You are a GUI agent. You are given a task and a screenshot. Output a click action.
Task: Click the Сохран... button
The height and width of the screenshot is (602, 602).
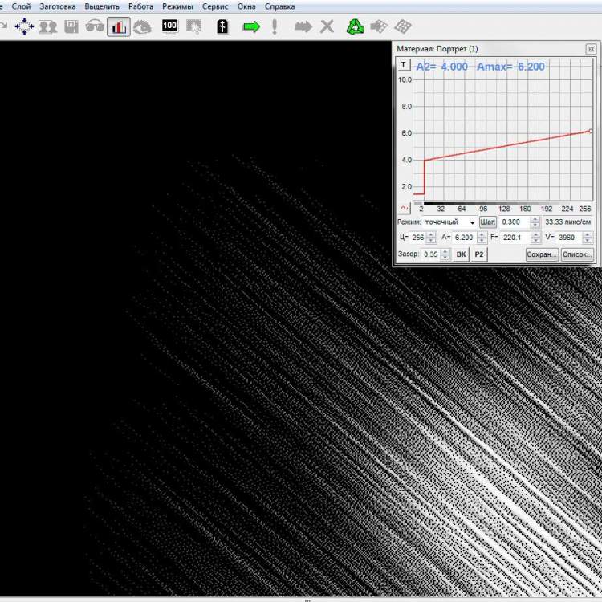[x=542, y=254]
